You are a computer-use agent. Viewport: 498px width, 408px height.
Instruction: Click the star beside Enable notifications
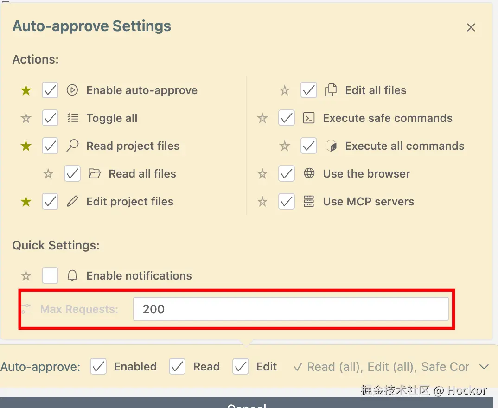[x=26, y=276]
